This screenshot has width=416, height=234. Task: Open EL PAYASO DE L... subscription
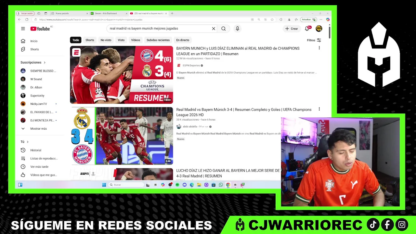tap(38, 112)
